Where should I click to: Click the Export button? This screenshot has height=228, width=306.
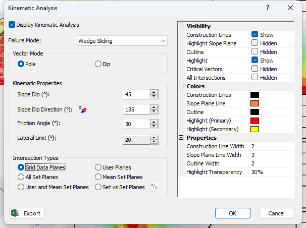click(x=27, y=213)
